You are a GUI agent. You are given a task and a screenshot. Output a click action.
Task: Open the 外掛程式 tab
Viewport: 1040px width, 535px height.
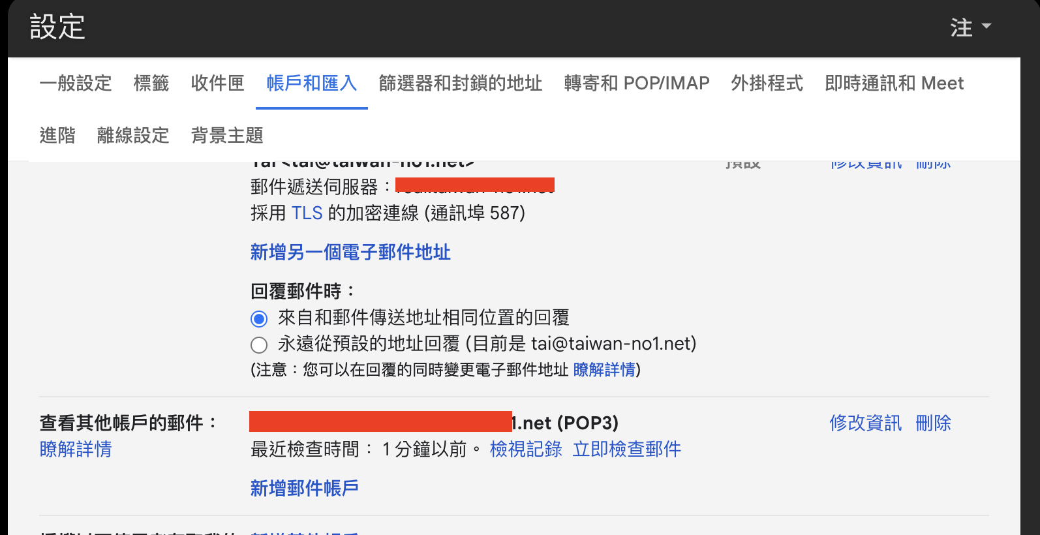pos(767,84)
